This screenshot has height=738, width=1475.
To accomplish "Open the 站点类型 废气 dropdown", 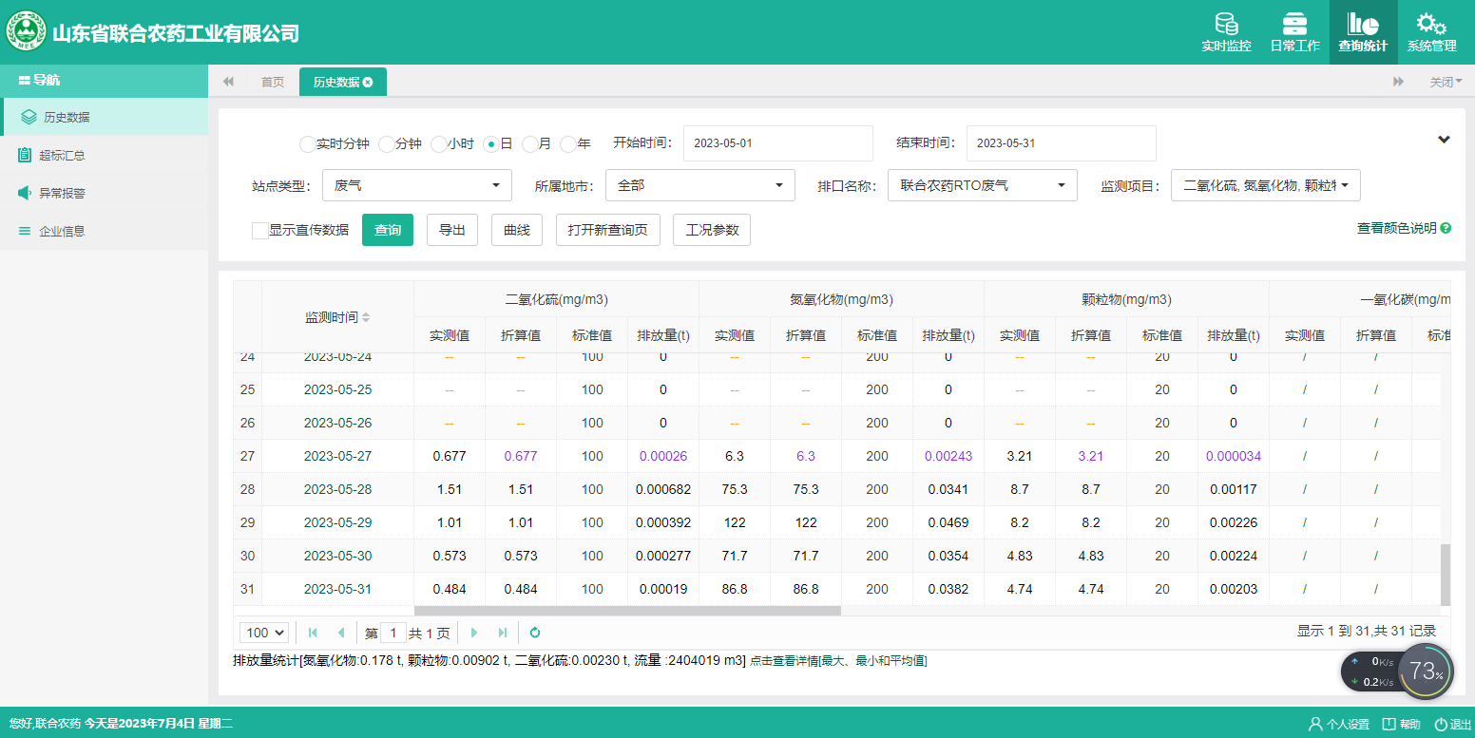I will [417, 185].
